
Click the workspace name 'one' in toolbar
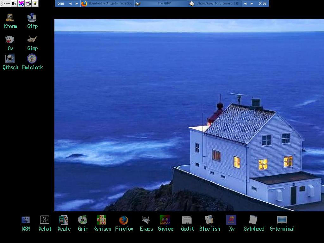61,3
